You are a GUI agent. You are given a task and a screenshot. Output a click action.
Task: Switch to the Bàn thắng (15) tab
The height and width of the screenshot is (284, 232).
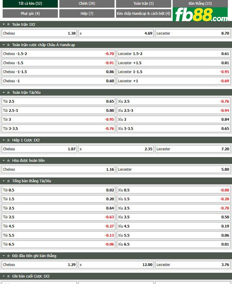(200, 3)
